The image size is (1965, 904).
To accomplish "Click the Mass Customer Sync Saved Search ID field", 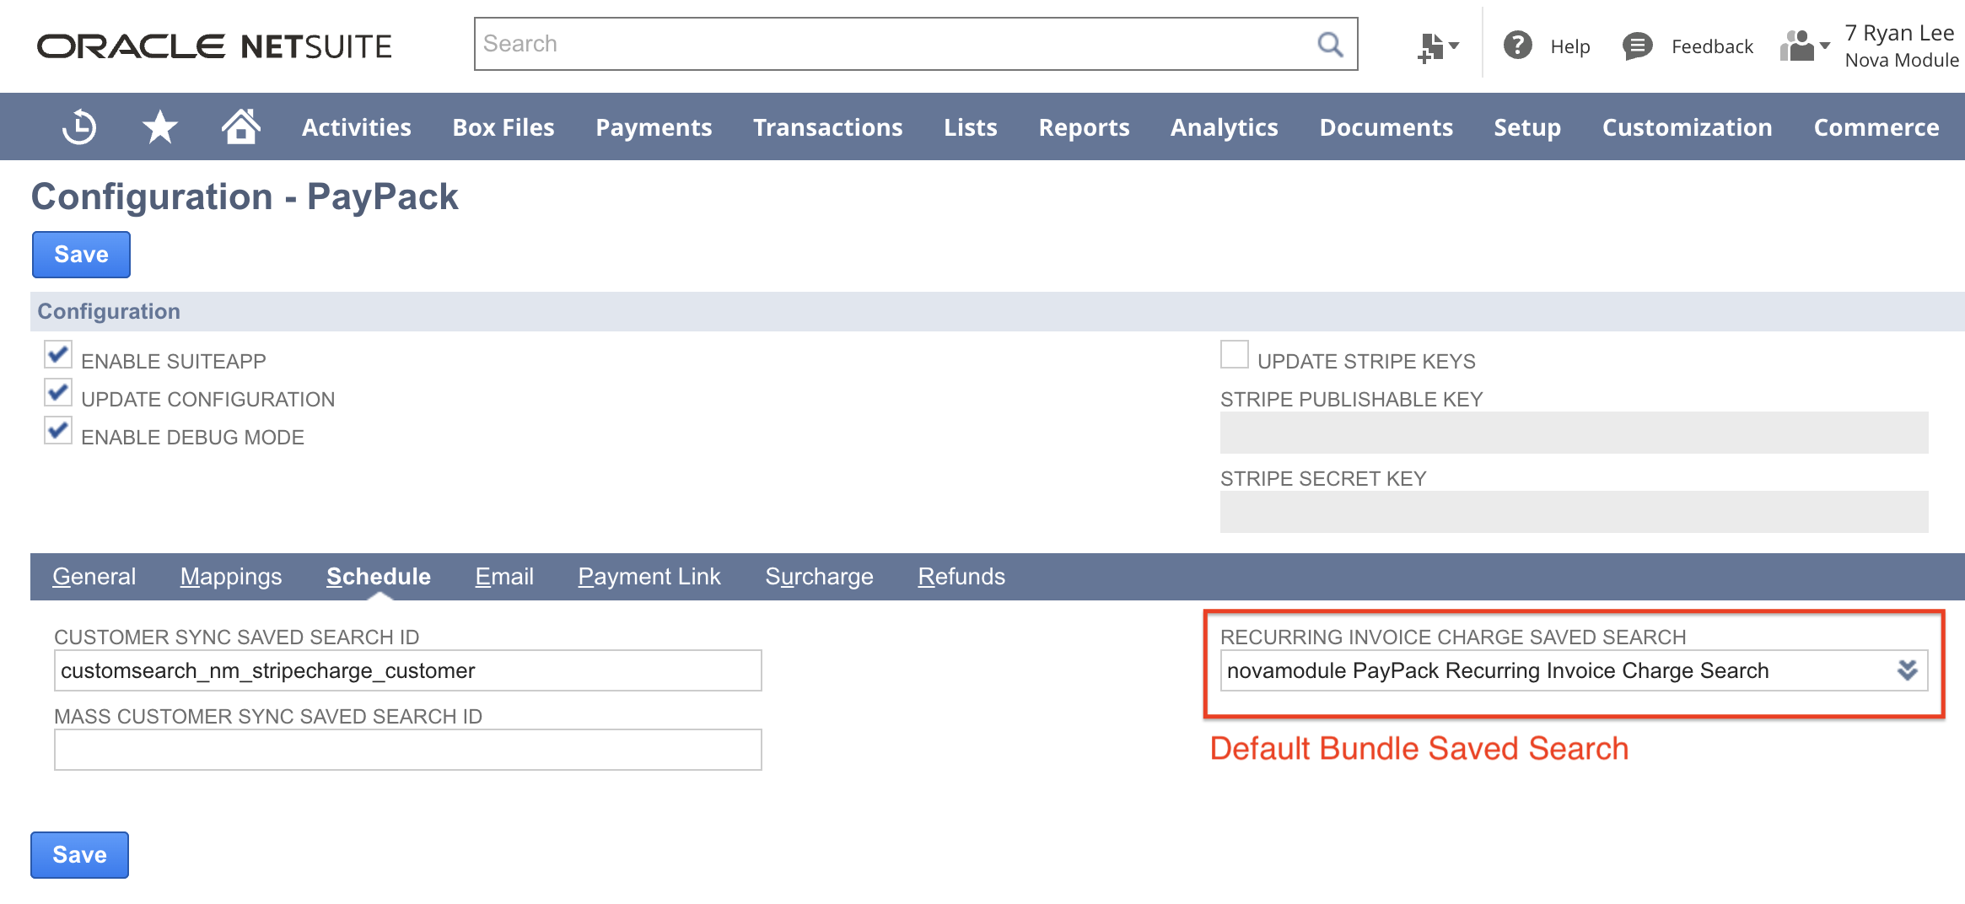I will 408,750.
